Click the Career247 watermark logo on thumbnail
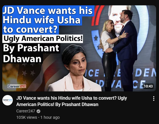 pyautogui.click(x=17, y=86)
